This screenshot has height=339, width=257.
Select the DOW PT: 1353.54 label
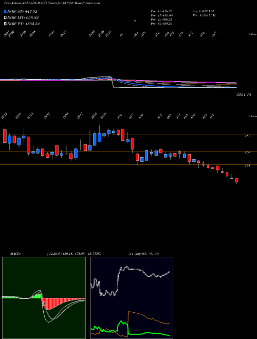pyautogui.click(x=22, y=24)
